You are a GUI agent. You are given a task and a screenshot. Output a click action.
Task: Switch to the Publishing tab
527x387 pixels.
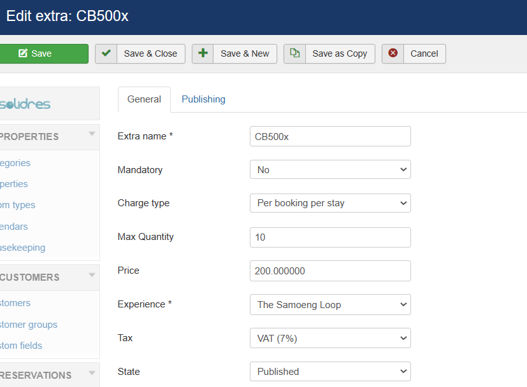(203, 99)
